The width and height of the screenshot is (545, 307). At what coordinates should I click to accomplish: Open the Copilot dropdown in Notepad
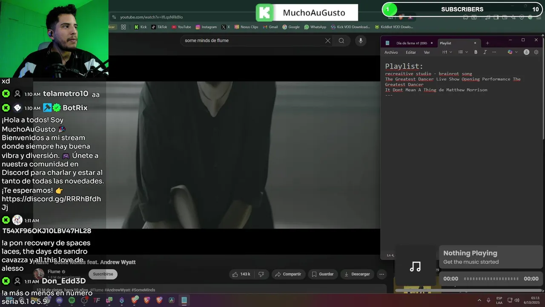(513, 52)
